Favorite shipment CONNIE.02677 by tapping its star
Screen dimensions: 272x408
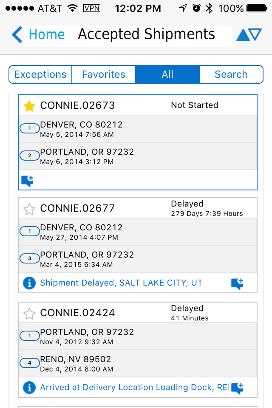(29, 208)
